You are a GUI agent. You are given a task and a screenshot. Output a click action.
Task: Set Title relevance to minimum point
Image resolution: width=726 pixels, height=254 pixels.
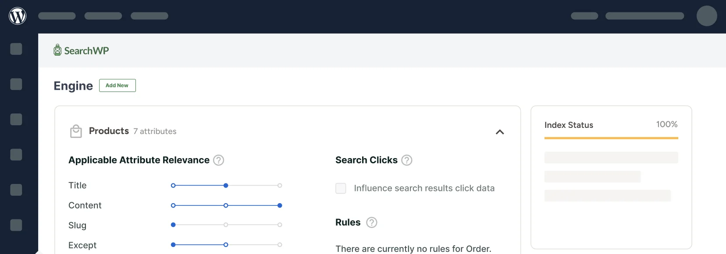point(173,186)
